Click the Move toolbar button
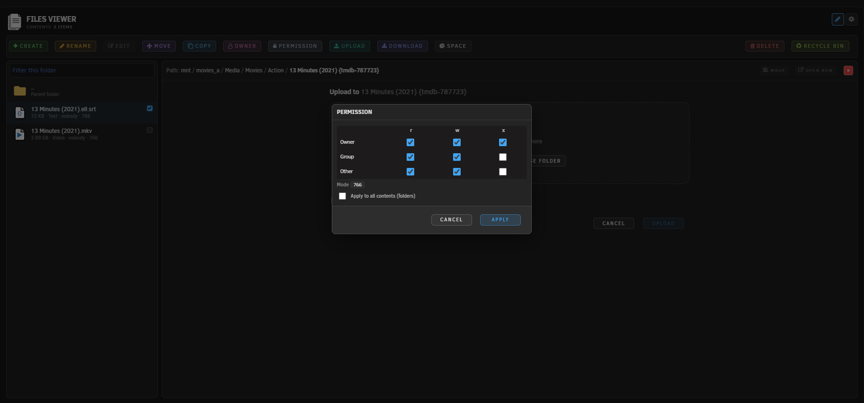Viewport: 864px width, 403px height. (159, 46)
